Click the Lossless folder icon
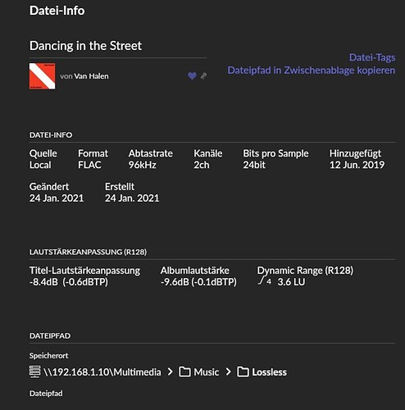Viewport: 405px width, 410px height. coord(243,371)
